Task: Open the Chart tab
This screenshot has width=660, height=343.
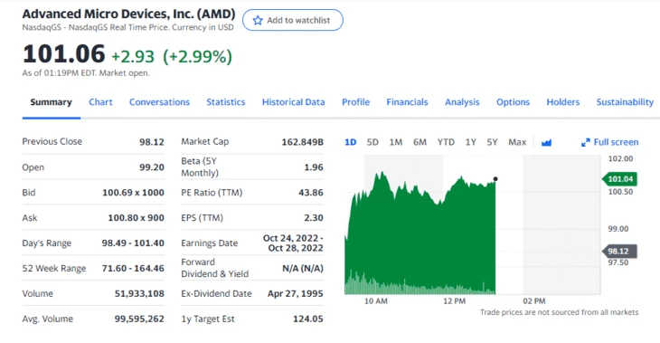Action: pyautogui.click(x=100, y=102)
